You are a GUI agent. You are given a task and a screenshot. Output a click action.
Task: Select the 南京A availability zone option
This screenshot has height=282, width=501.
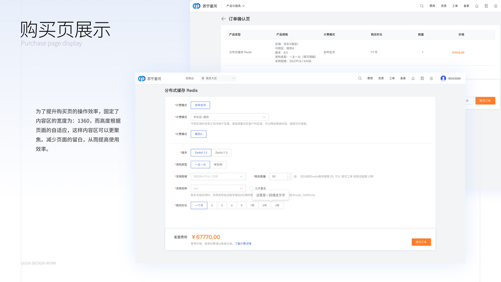tap(198, 134)
